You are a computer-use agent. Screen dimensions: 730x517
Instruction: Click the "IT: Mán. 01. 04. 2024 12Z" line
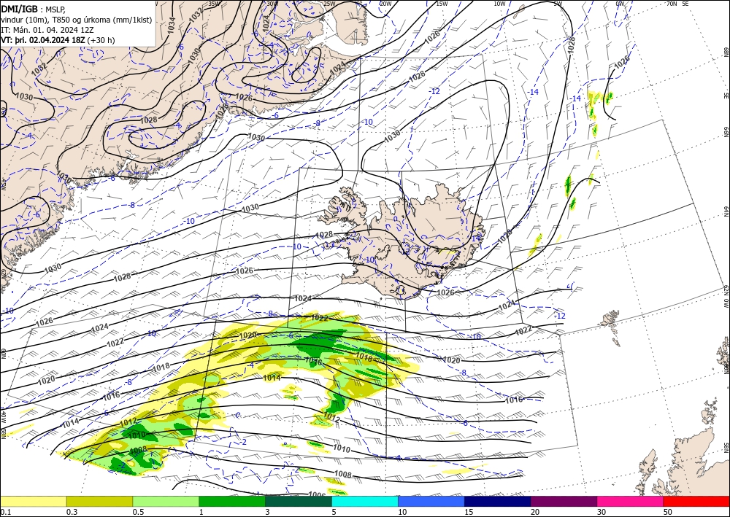pos(47,30)
